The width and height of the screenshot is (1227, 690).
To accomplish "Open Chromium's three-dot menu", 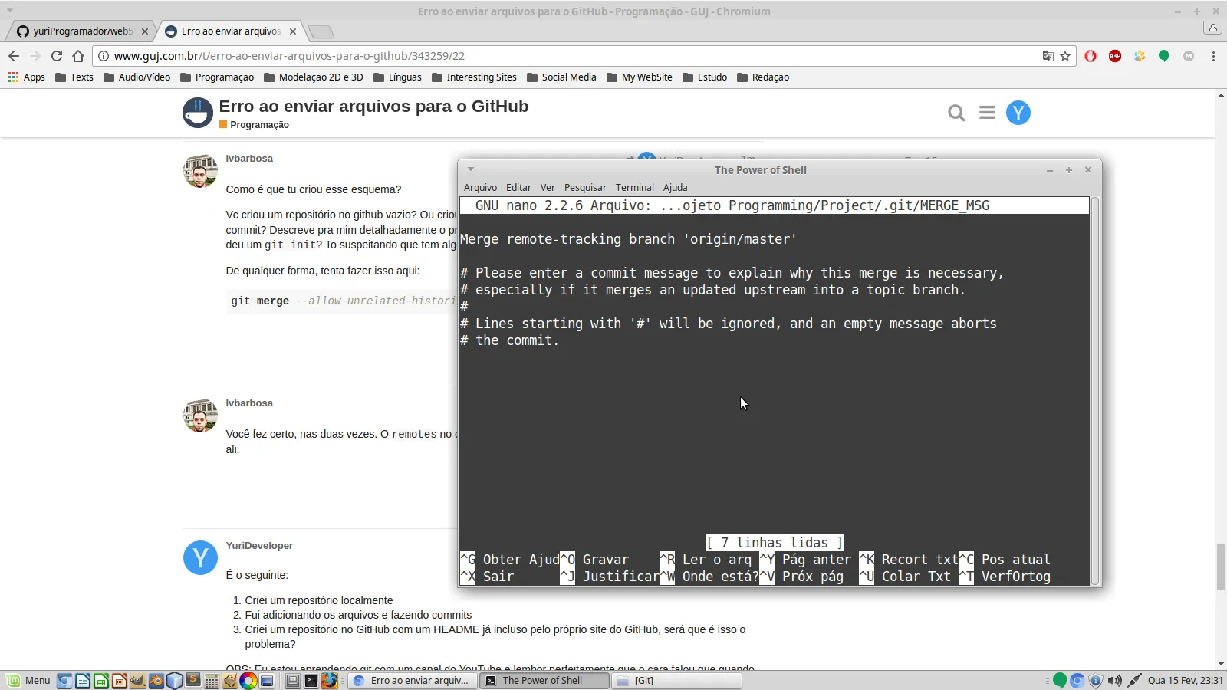I will pos(1213,56).
